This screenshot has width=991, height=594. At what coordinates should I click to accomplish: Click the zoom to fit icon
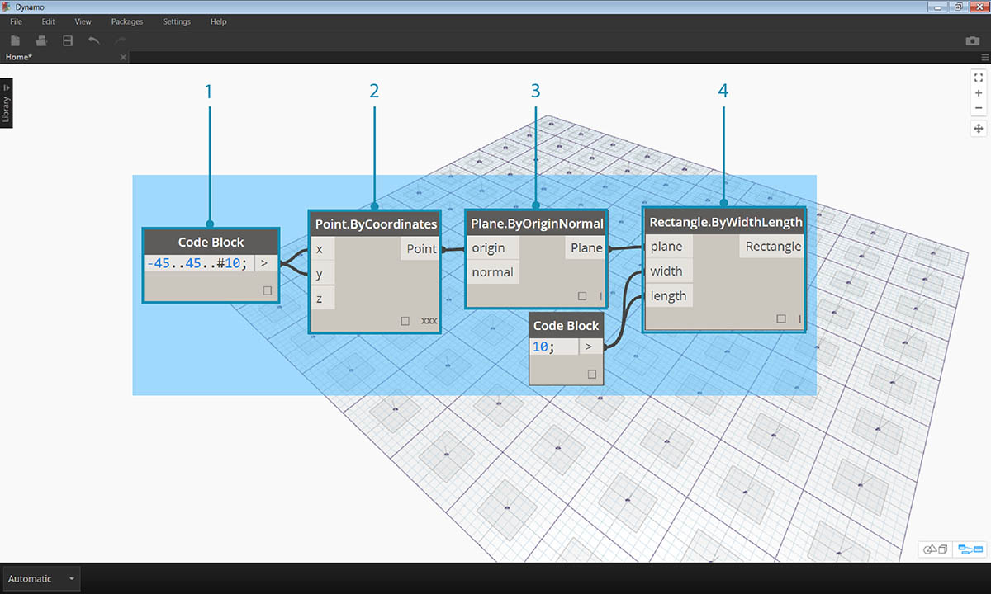[x=979, y=78]
